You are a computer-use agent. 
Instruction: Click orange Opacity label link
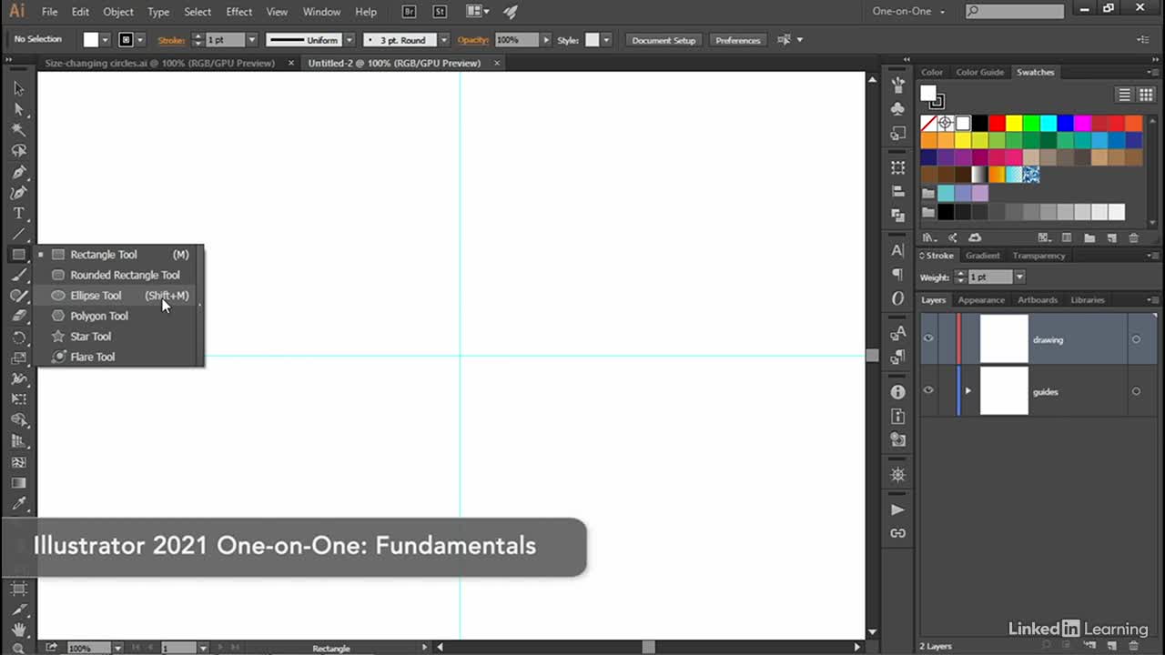pyautogui.click(x=473, y=40)
